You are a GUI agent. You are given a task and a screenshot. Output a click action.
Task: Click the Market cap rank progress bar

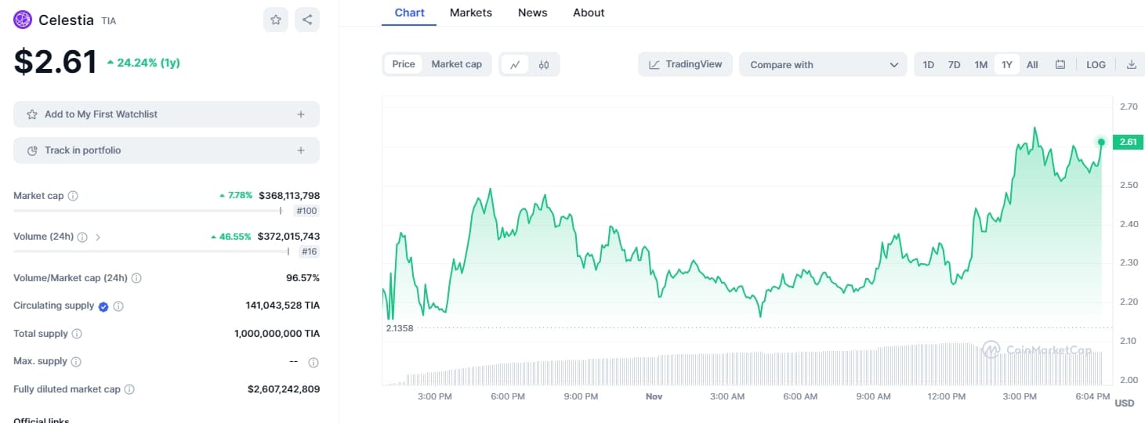tap(147, 210)
